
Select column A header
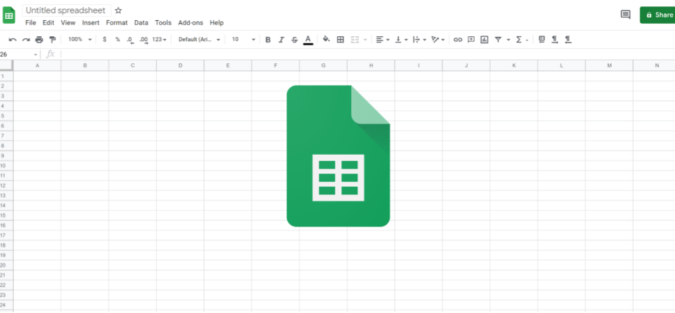(38, 66)
